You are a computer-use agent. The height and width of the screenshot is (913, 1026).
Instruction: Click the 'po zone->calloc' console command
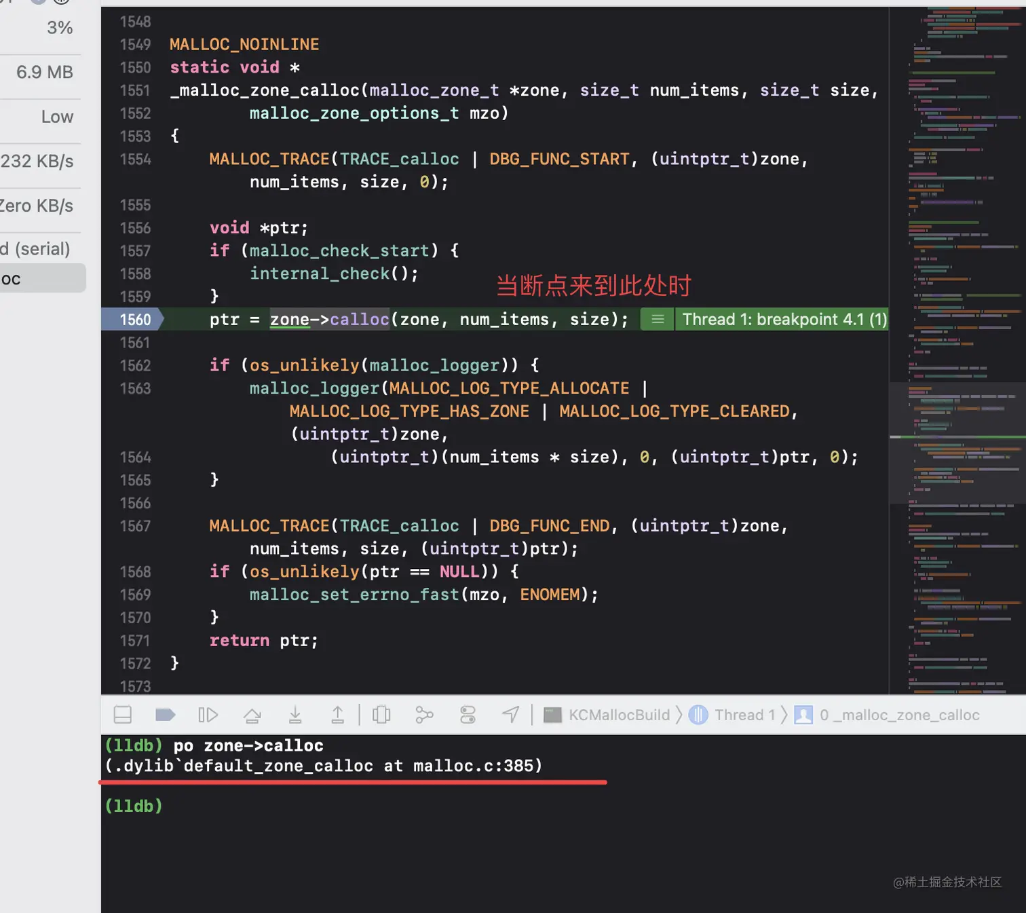point(248,745)
